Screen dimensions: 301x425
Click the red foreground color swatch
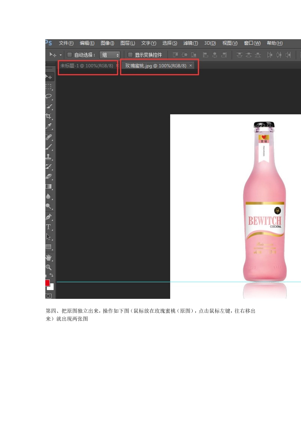(47, 283)
